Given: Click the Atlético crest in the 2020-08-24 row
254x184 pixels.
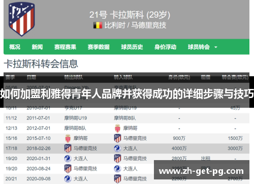Looking at the screenshot, I should (x=68, y=169).
